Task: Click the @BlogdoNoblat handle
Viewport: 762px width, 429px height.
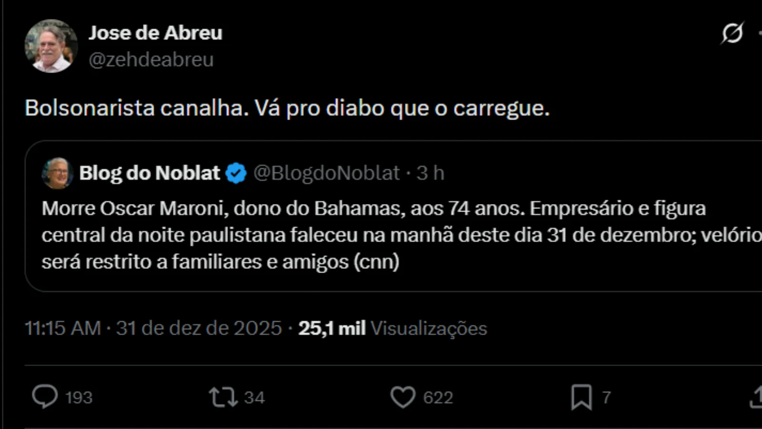Action: pos(326,173)
